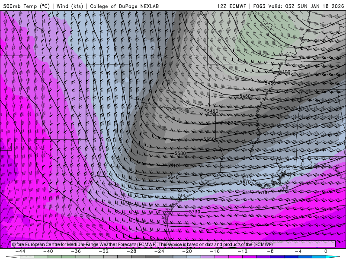The width and height of the screenshot is (346, 259).
Task: Click the -20 colorbar scale label
Action: (x=187, y=251)
